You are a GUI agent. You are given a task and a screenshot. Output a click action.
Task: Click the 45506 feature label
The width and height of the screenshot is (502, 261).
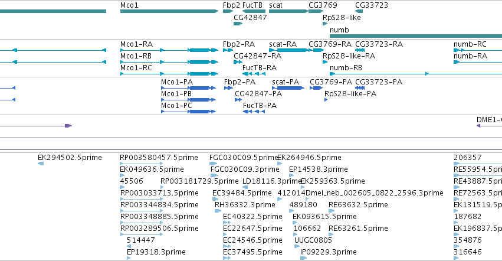click(132, 181)
